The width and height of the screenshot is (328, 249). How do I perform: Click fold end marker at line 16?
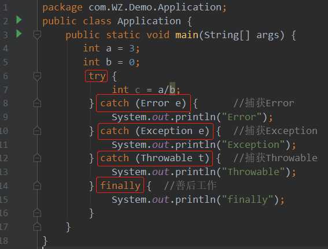tap(37, 213)
